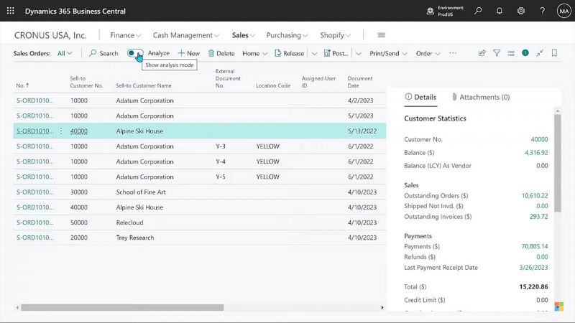Delete the selected sales order

pyautogui.click(x=221, y=53)
